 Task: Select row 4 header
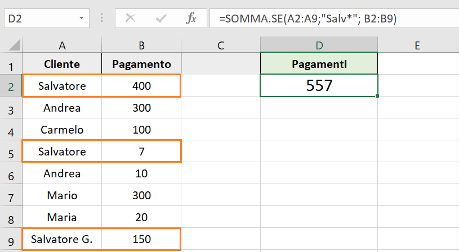[x=11, y=129]
